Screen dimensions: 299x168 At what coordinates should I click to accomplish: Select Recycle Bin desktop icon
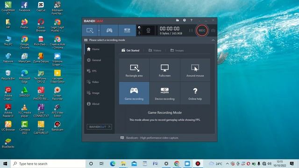coord(8,75)
